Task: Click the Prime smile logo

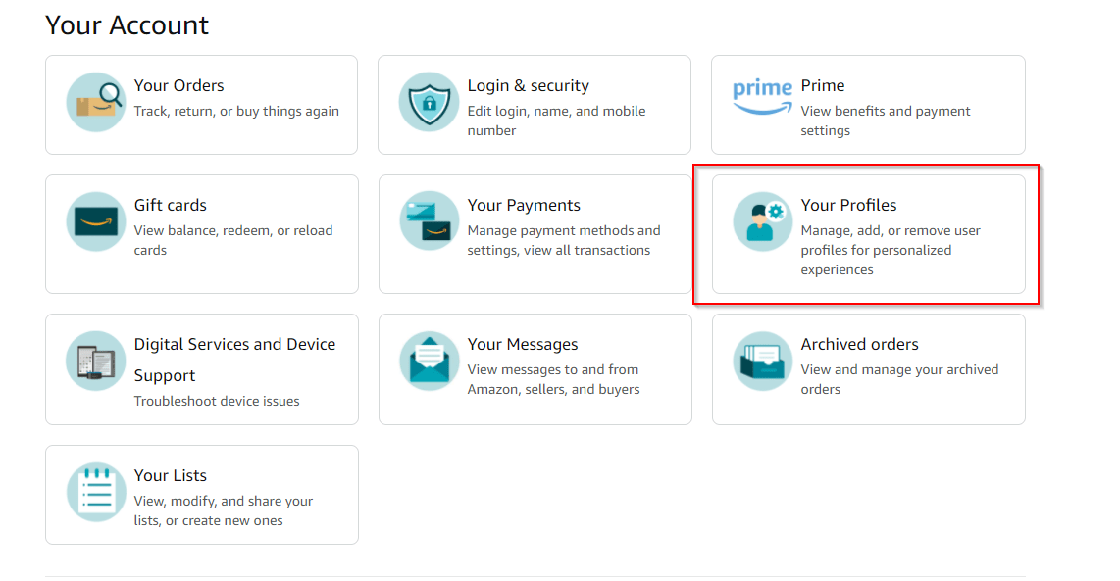Action: [762, 91]
